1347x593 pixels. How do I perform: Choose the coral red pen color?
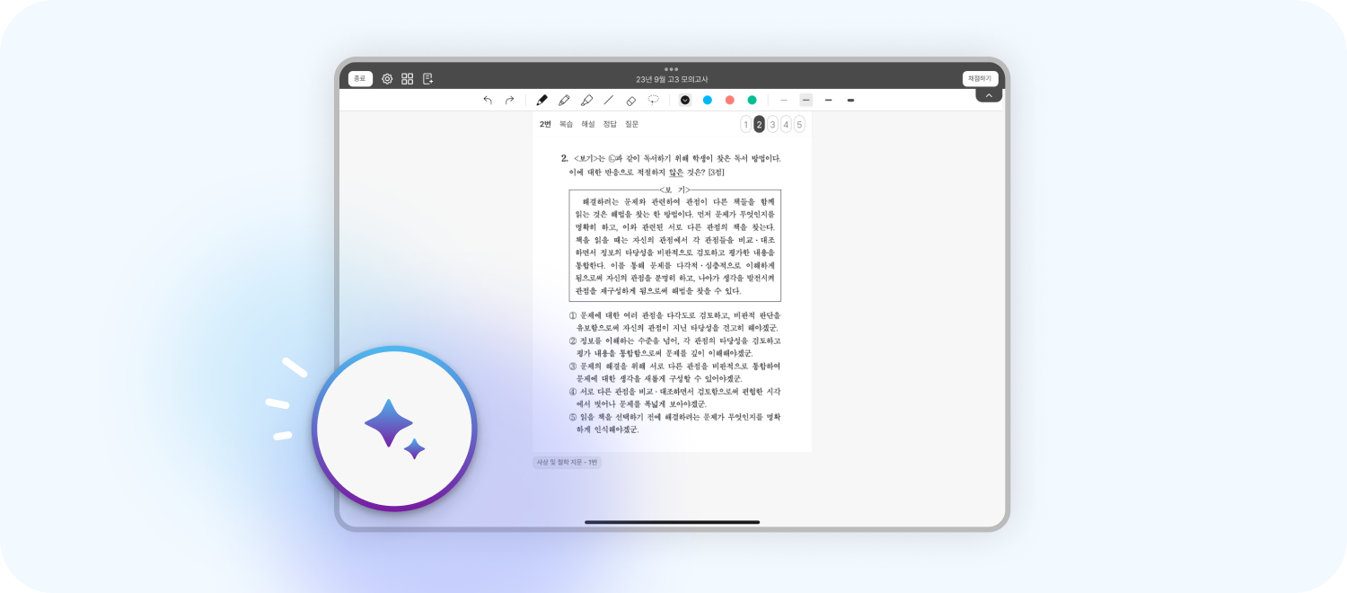[x=730, y=100]
